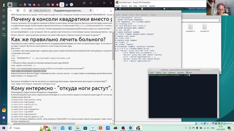Open Windows Start menu
Viewport: 234px width, 131px height.
pos(4,128)
